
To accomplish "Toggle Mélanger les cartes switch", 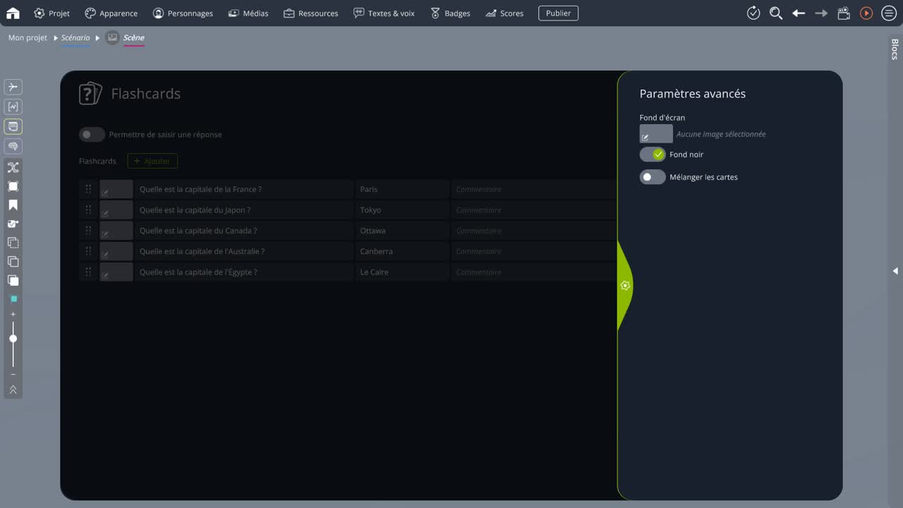I will pos(653,177).
